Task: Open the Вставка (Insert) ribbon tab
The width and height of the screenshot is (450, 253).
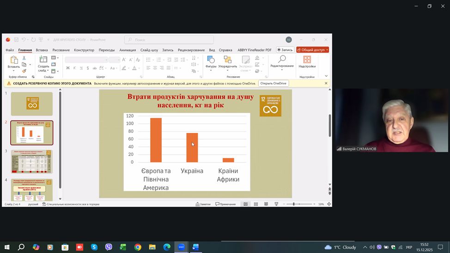Action: [x=42, y=50]
